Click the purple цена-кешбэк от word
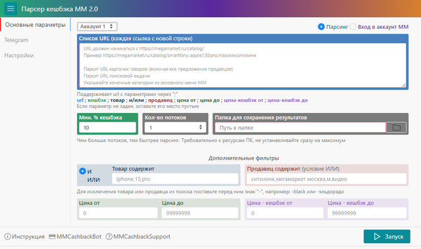421x249 pixels. click(x=243, y=100)
